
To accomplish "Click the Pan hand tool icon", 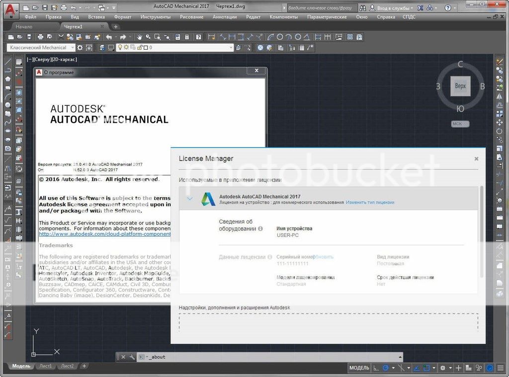I will point(140,37).
